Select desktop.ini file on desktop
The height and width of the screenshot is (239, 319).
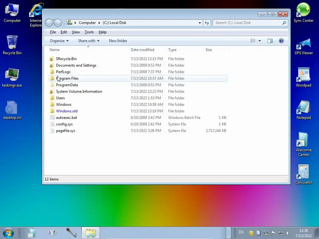[12, 110]
